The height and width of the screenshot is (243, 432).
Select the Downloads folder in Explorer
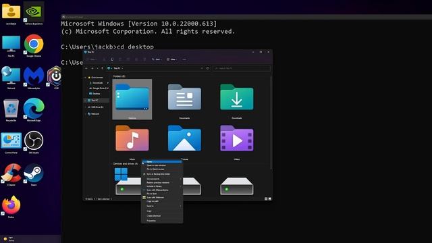237,101
